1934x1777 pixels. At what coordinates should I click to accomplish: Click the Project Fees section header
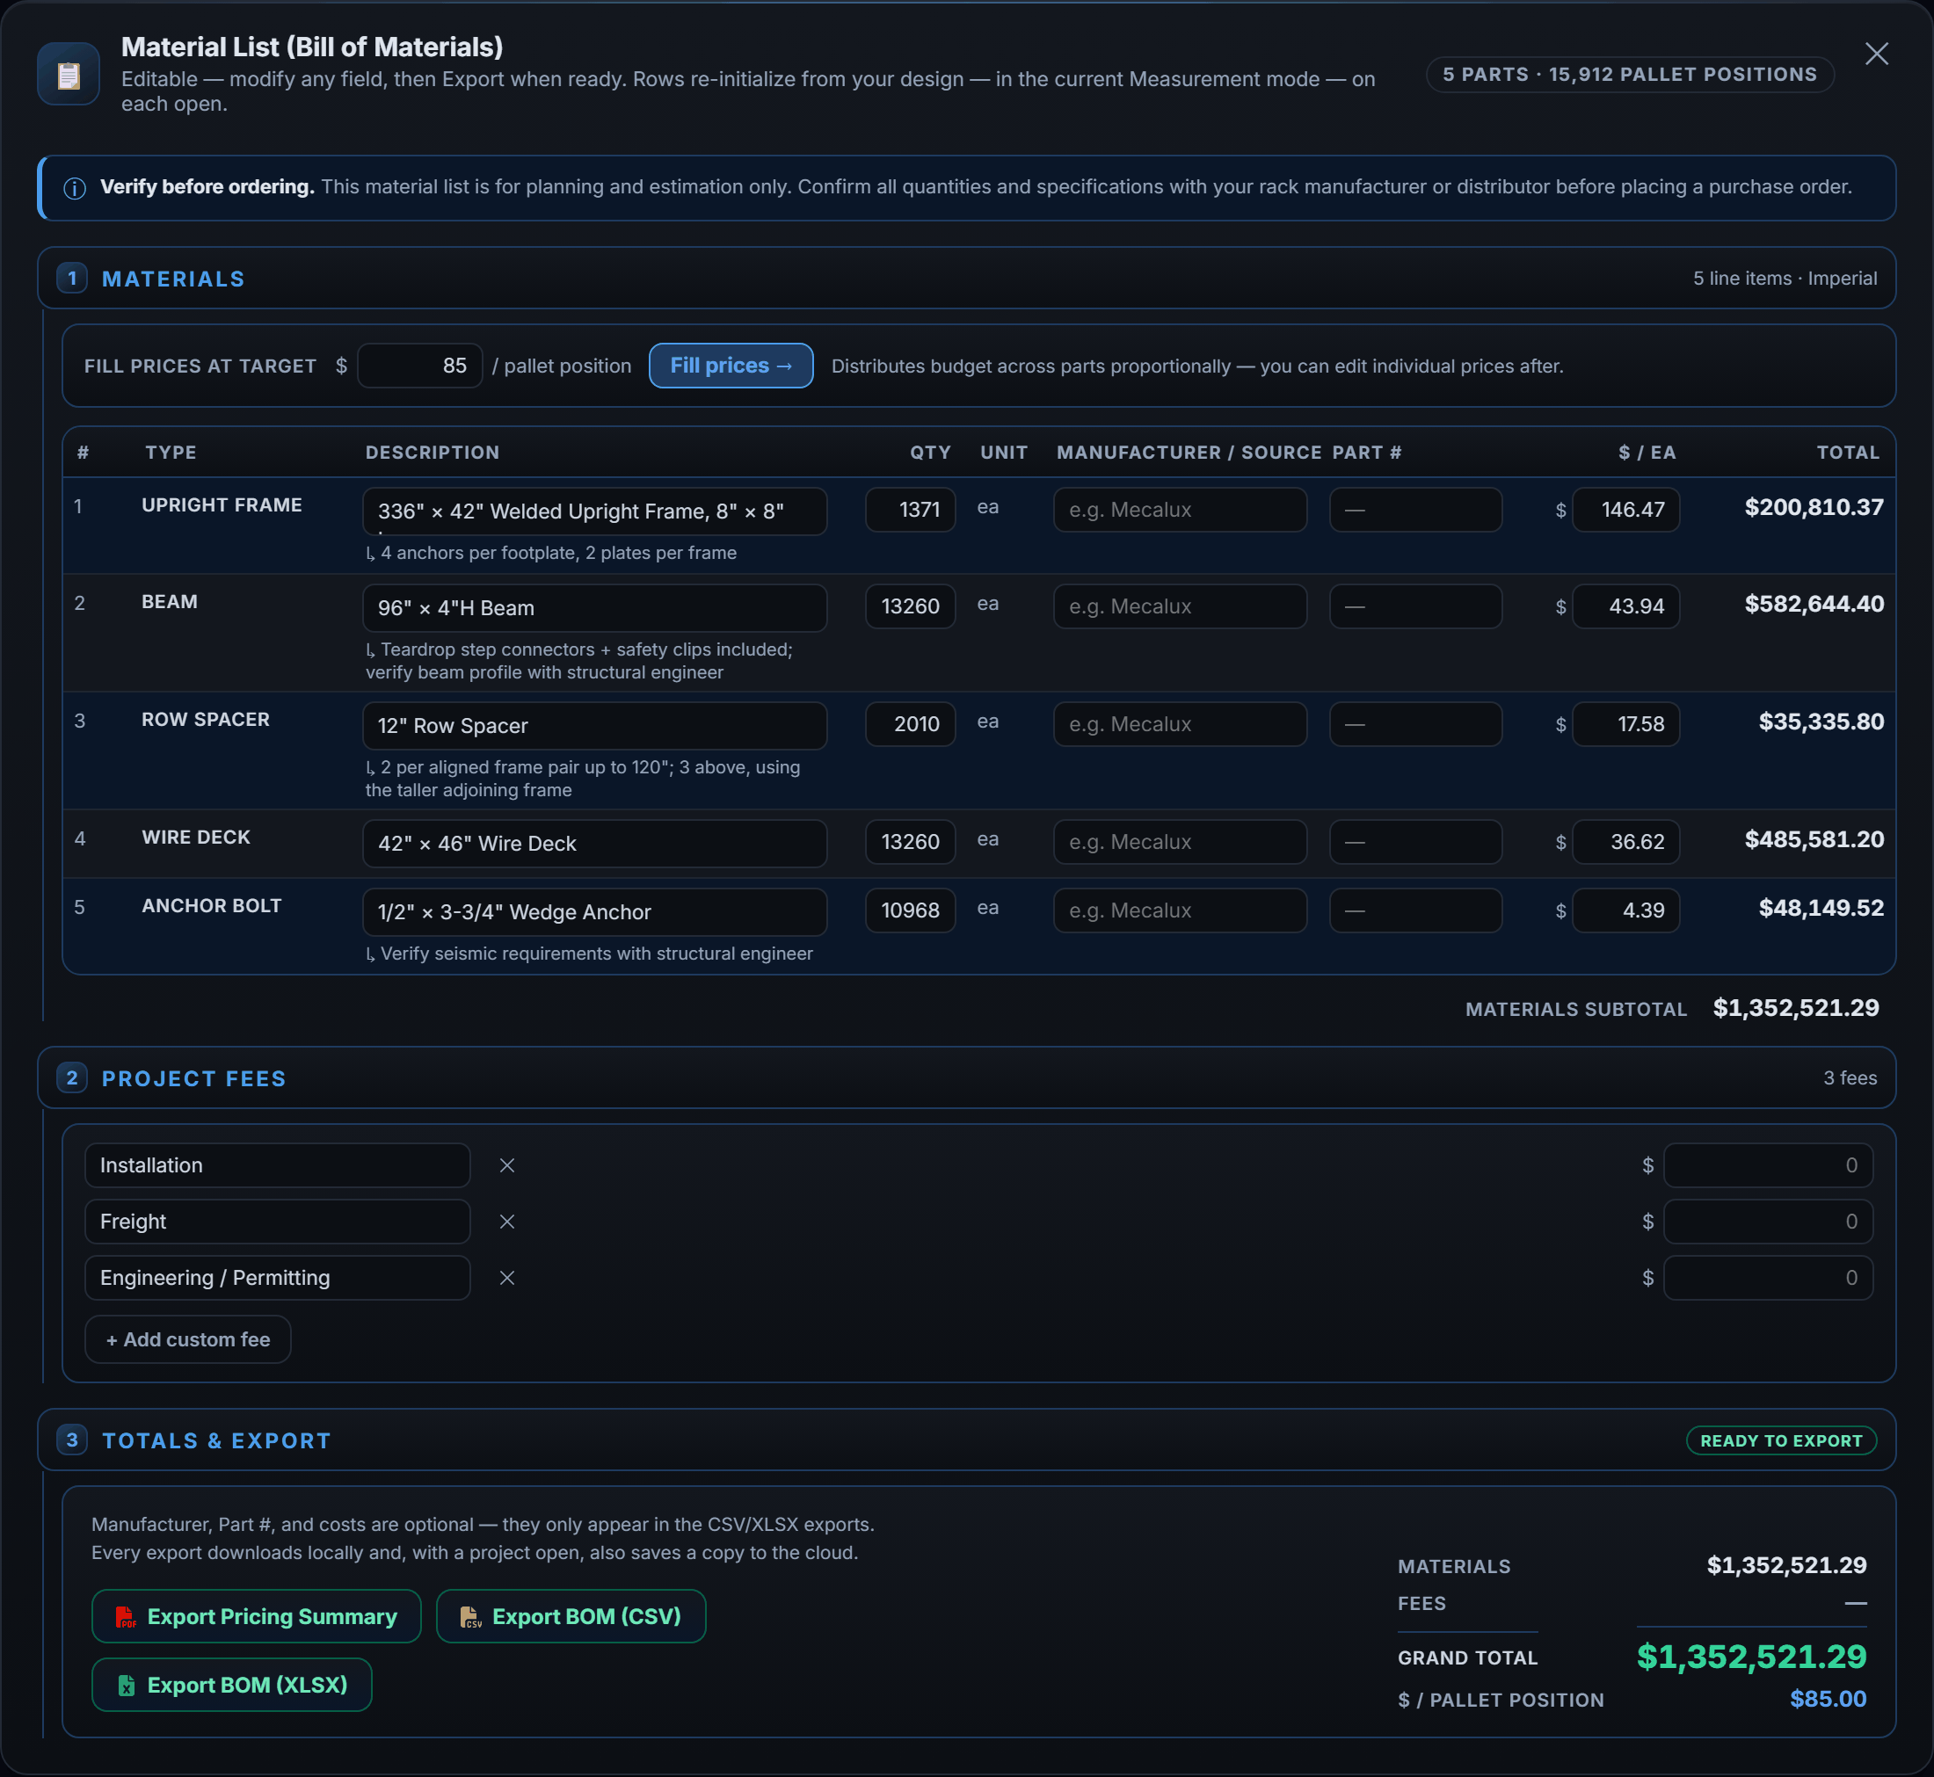966,1078
